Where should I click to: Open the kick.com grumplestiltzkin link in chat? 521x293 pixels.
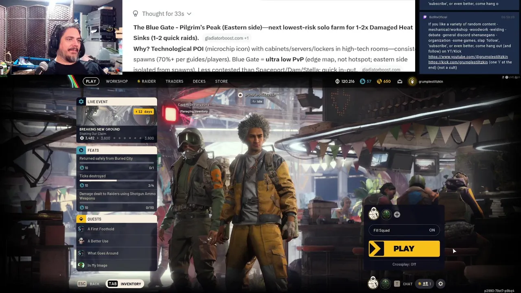458,62
